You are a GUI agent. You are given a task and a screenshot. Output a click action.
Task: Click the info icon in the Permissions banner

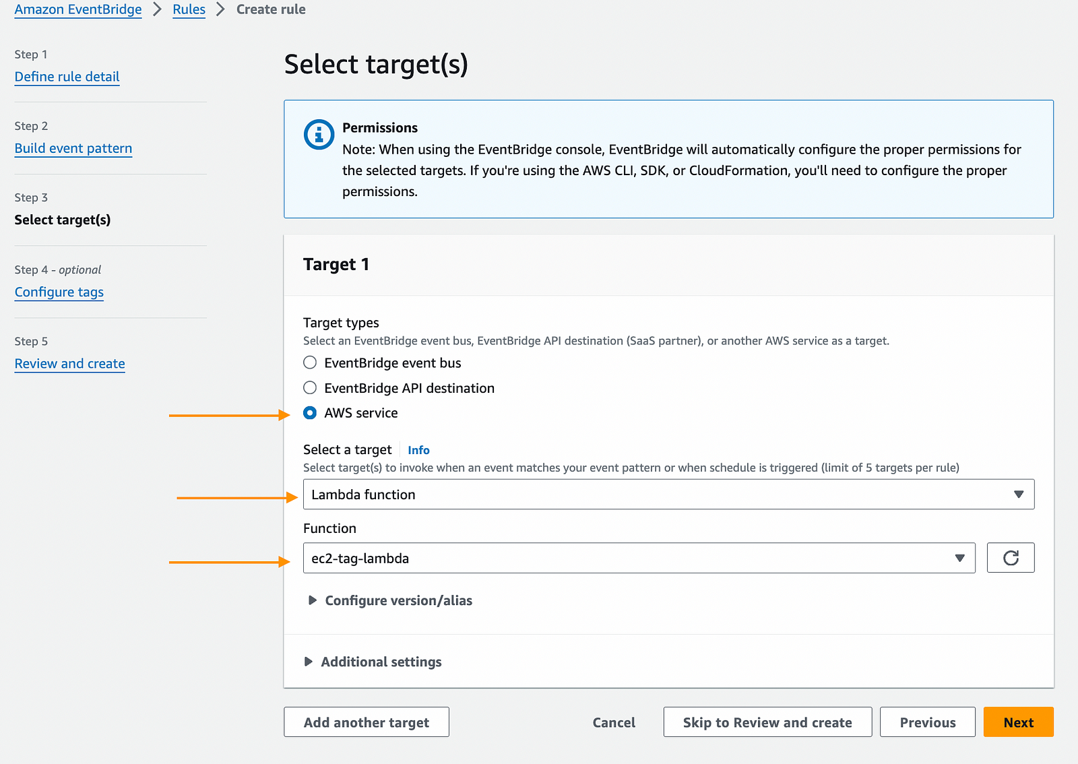click(x=318, y=134)
